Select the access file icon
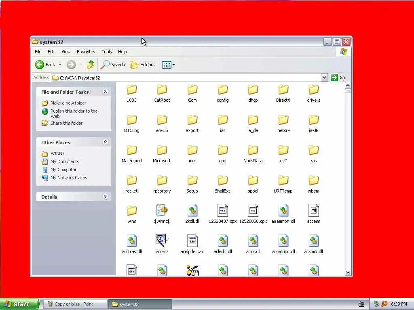The image size is (414, 310). (x=313, y=210)
